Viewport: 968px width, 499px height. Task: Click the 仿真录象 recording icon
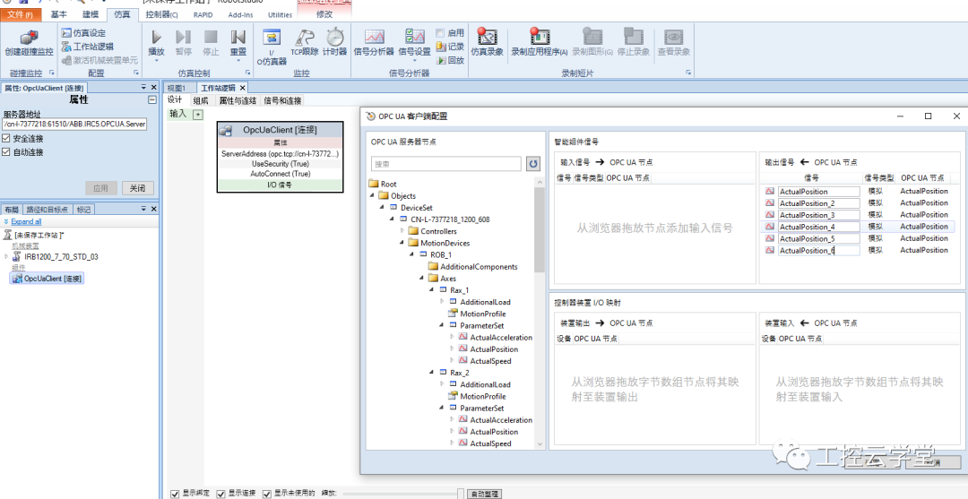pyautogui.click(x=487, y=37)
